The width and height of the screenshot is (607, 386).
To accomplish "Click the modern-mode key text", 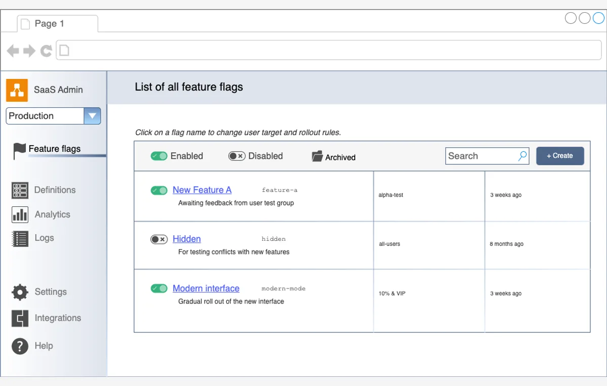I will (x=283, y=288).
